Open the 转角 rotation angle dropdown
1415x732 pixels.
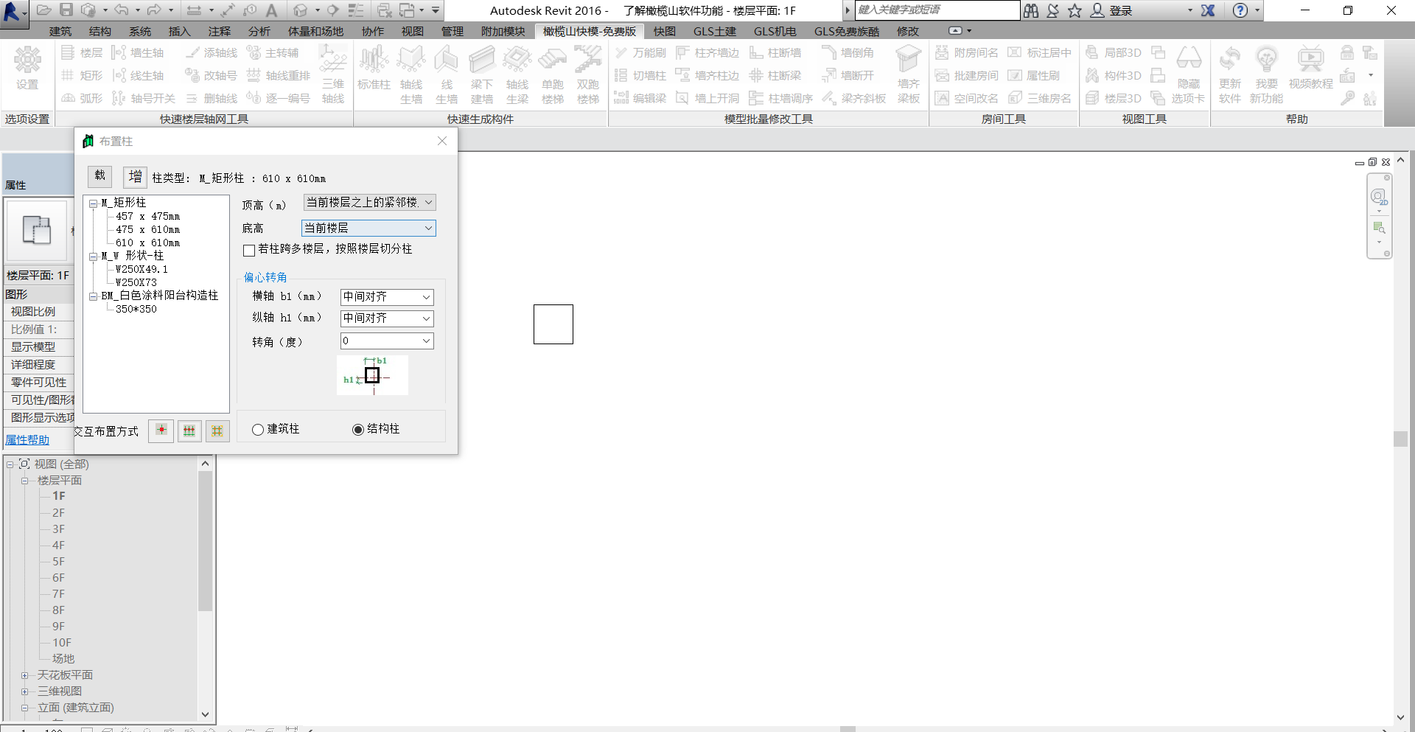pos(387,341)
